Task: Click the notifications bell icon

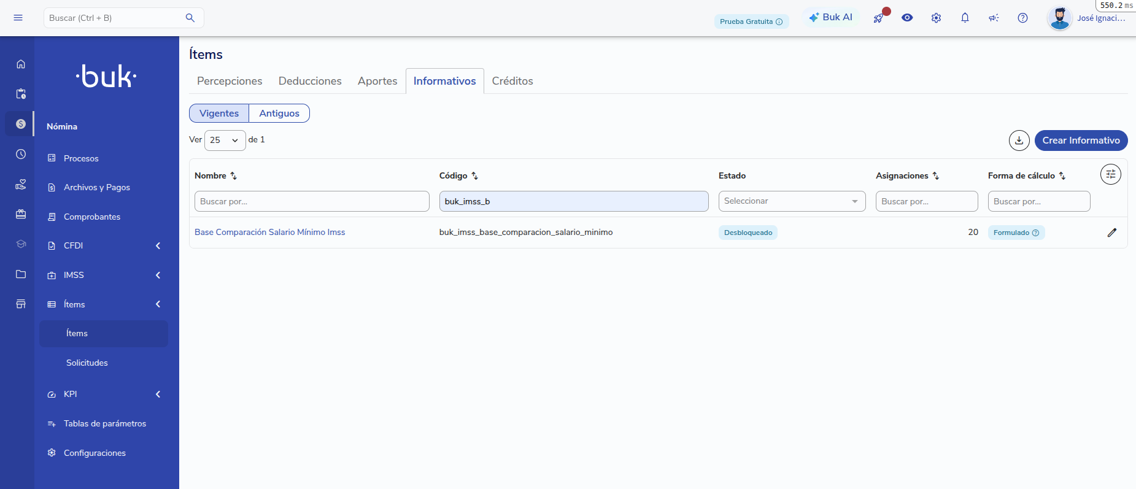Action: pos(965,18)
